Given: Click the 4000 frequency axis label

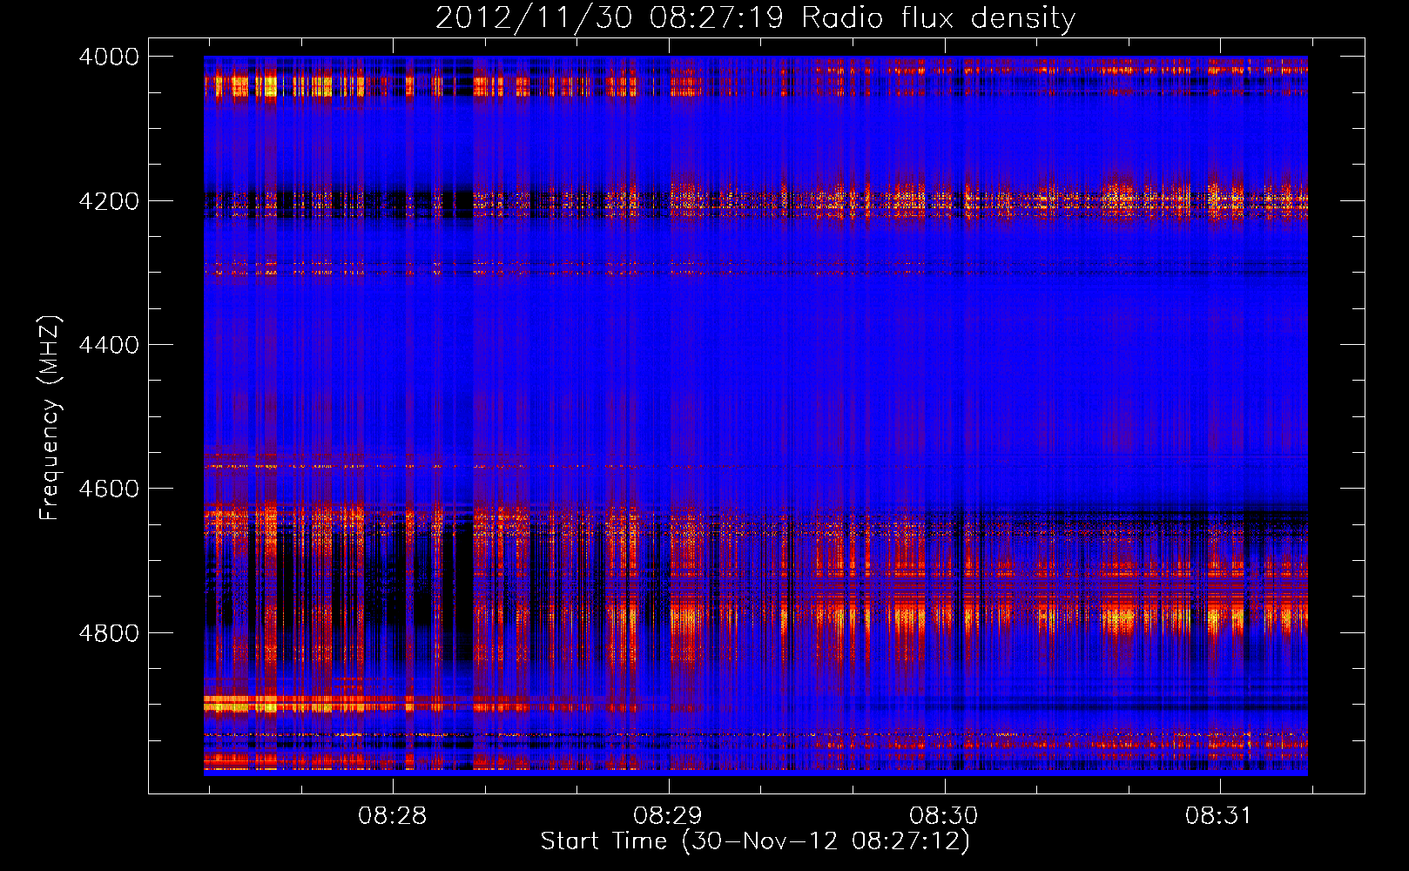Looking at the screenshot, I should [109, 57].
